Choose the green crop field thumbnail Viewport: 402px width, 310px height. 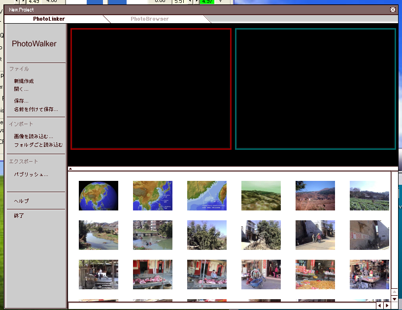(369, 196)
